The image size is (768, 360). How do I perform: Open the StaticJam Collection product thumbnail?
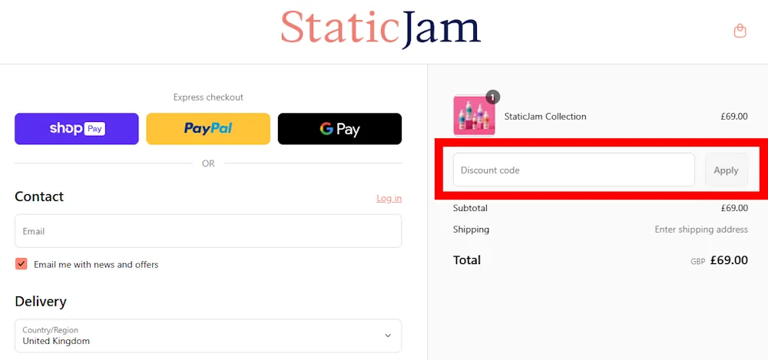474,115
